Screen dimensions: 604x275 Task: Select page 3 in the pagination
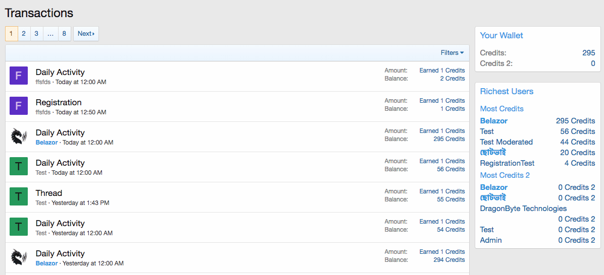click(36, 34)
